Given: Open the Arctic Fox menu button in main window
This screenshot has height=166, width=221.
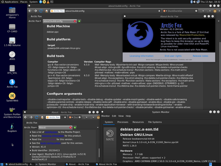Looking at the screenshot, I should pos(35,21).
